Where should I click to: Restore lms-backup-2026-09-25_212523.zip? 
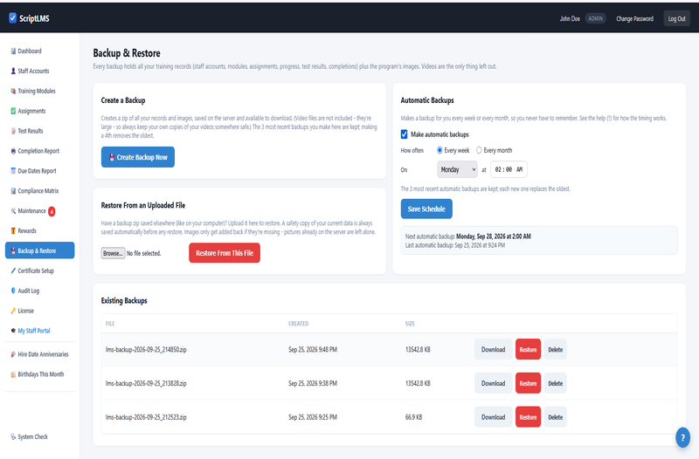[528, 417]
